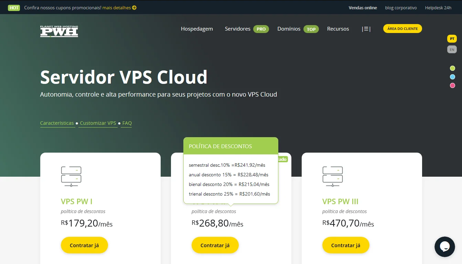
Task: Jump to Customizar VPS section
Action: (98, 123)
